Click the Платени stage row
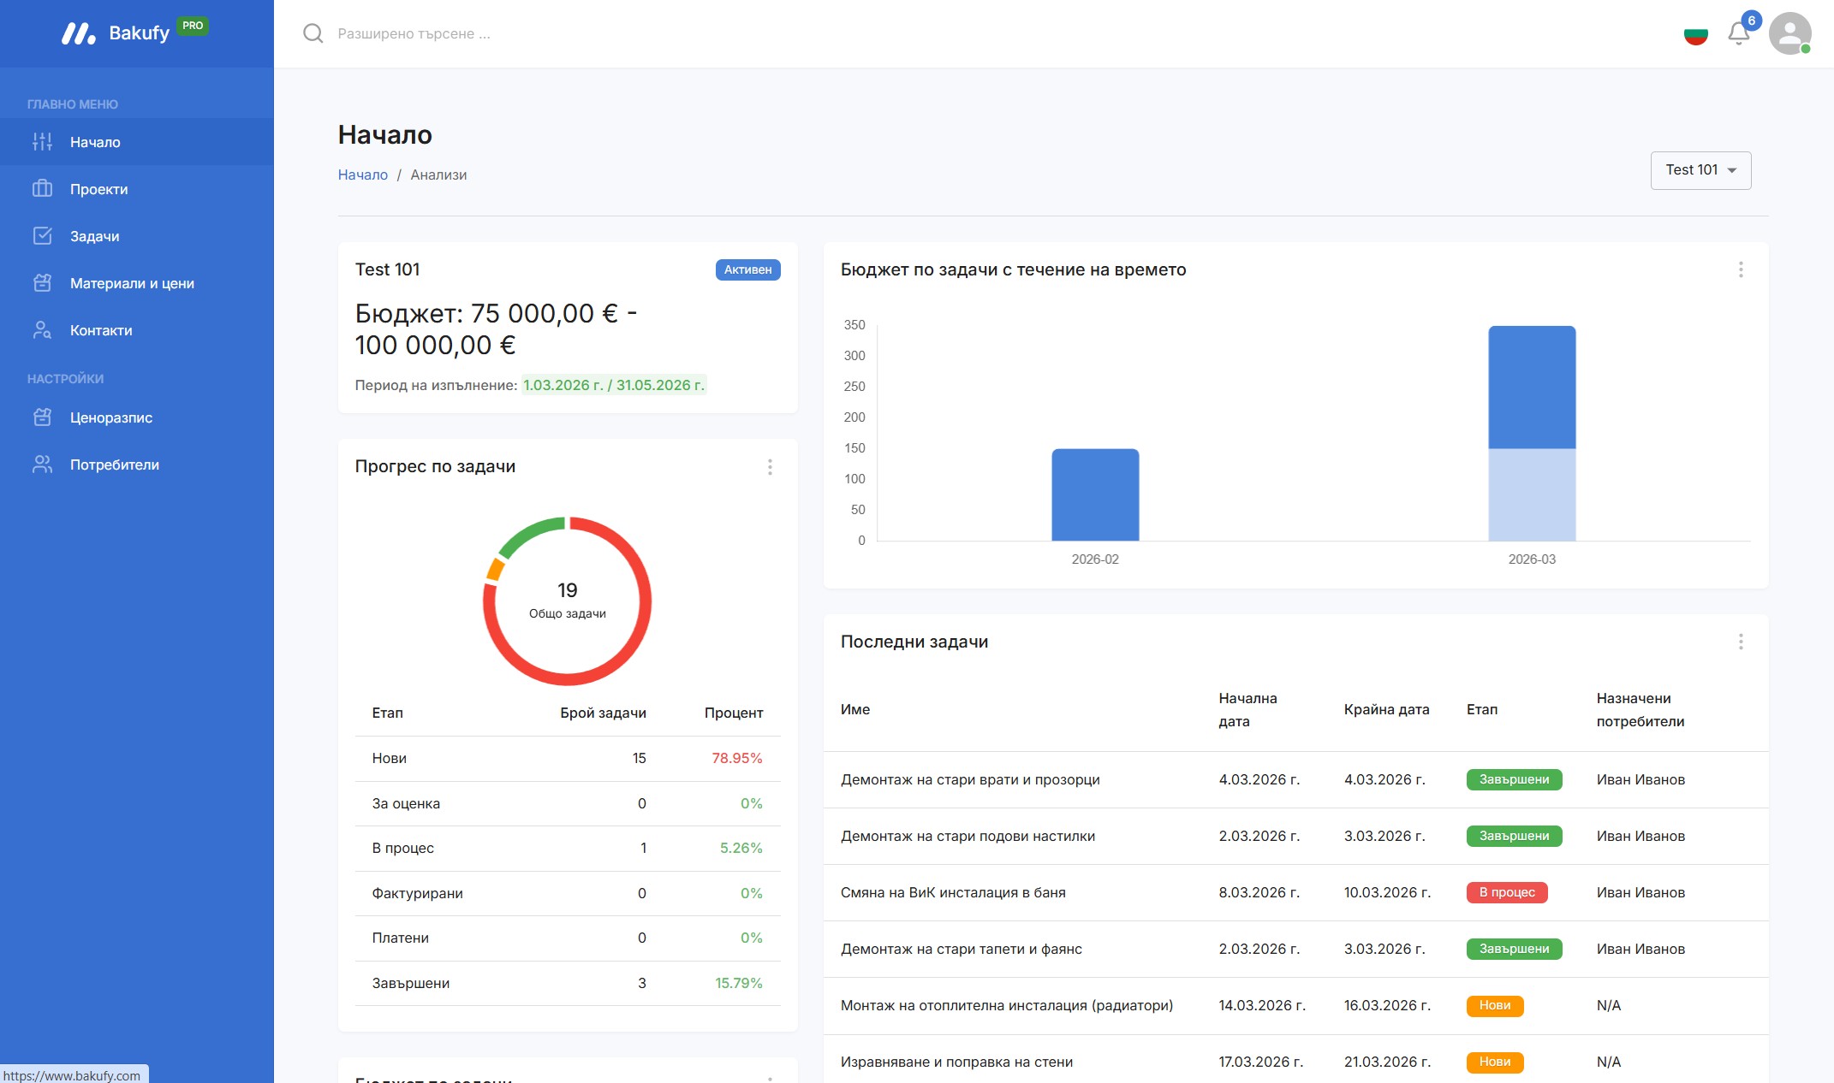1834x1083 pixels. tap(568, 938)
